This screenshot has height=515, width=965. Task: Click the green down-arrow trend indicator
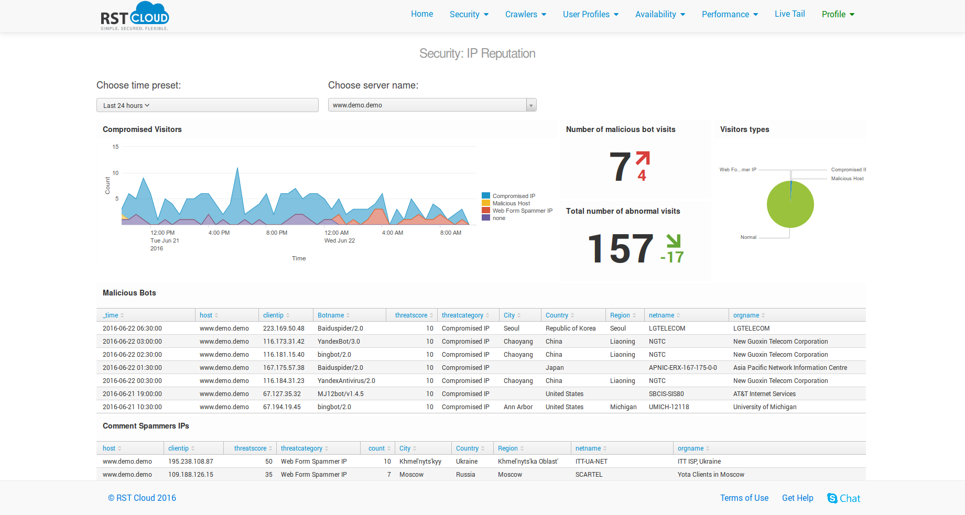[673, 240]
